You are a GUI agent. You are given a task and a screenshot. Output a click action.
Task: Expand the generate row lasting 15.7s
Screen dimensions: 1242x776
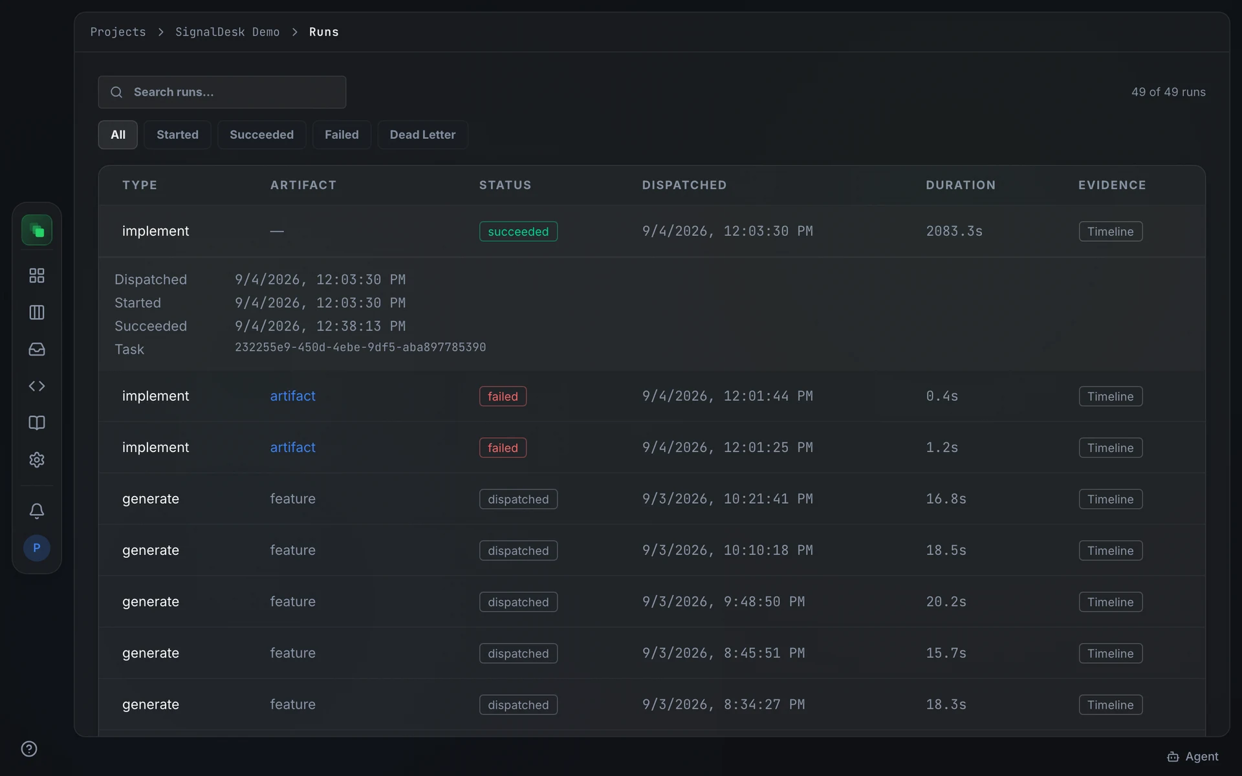[651, 653]
